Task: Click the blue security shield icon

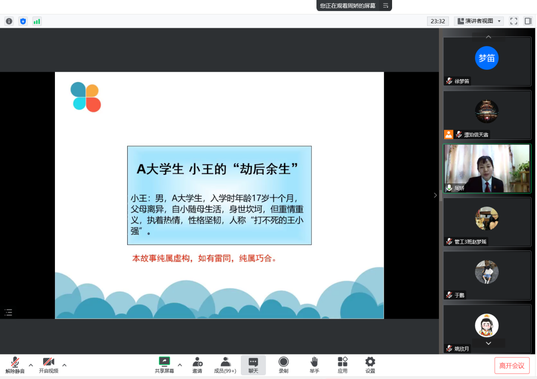Action: (23, 21)
